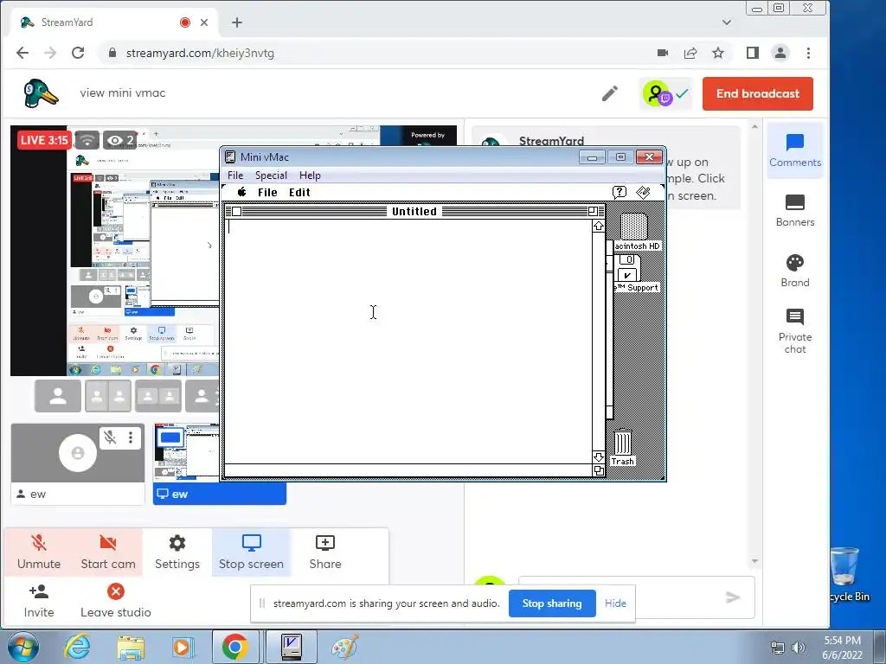886x664 pixels.
Task: Click the Share button
Action: tap(325, 552)
